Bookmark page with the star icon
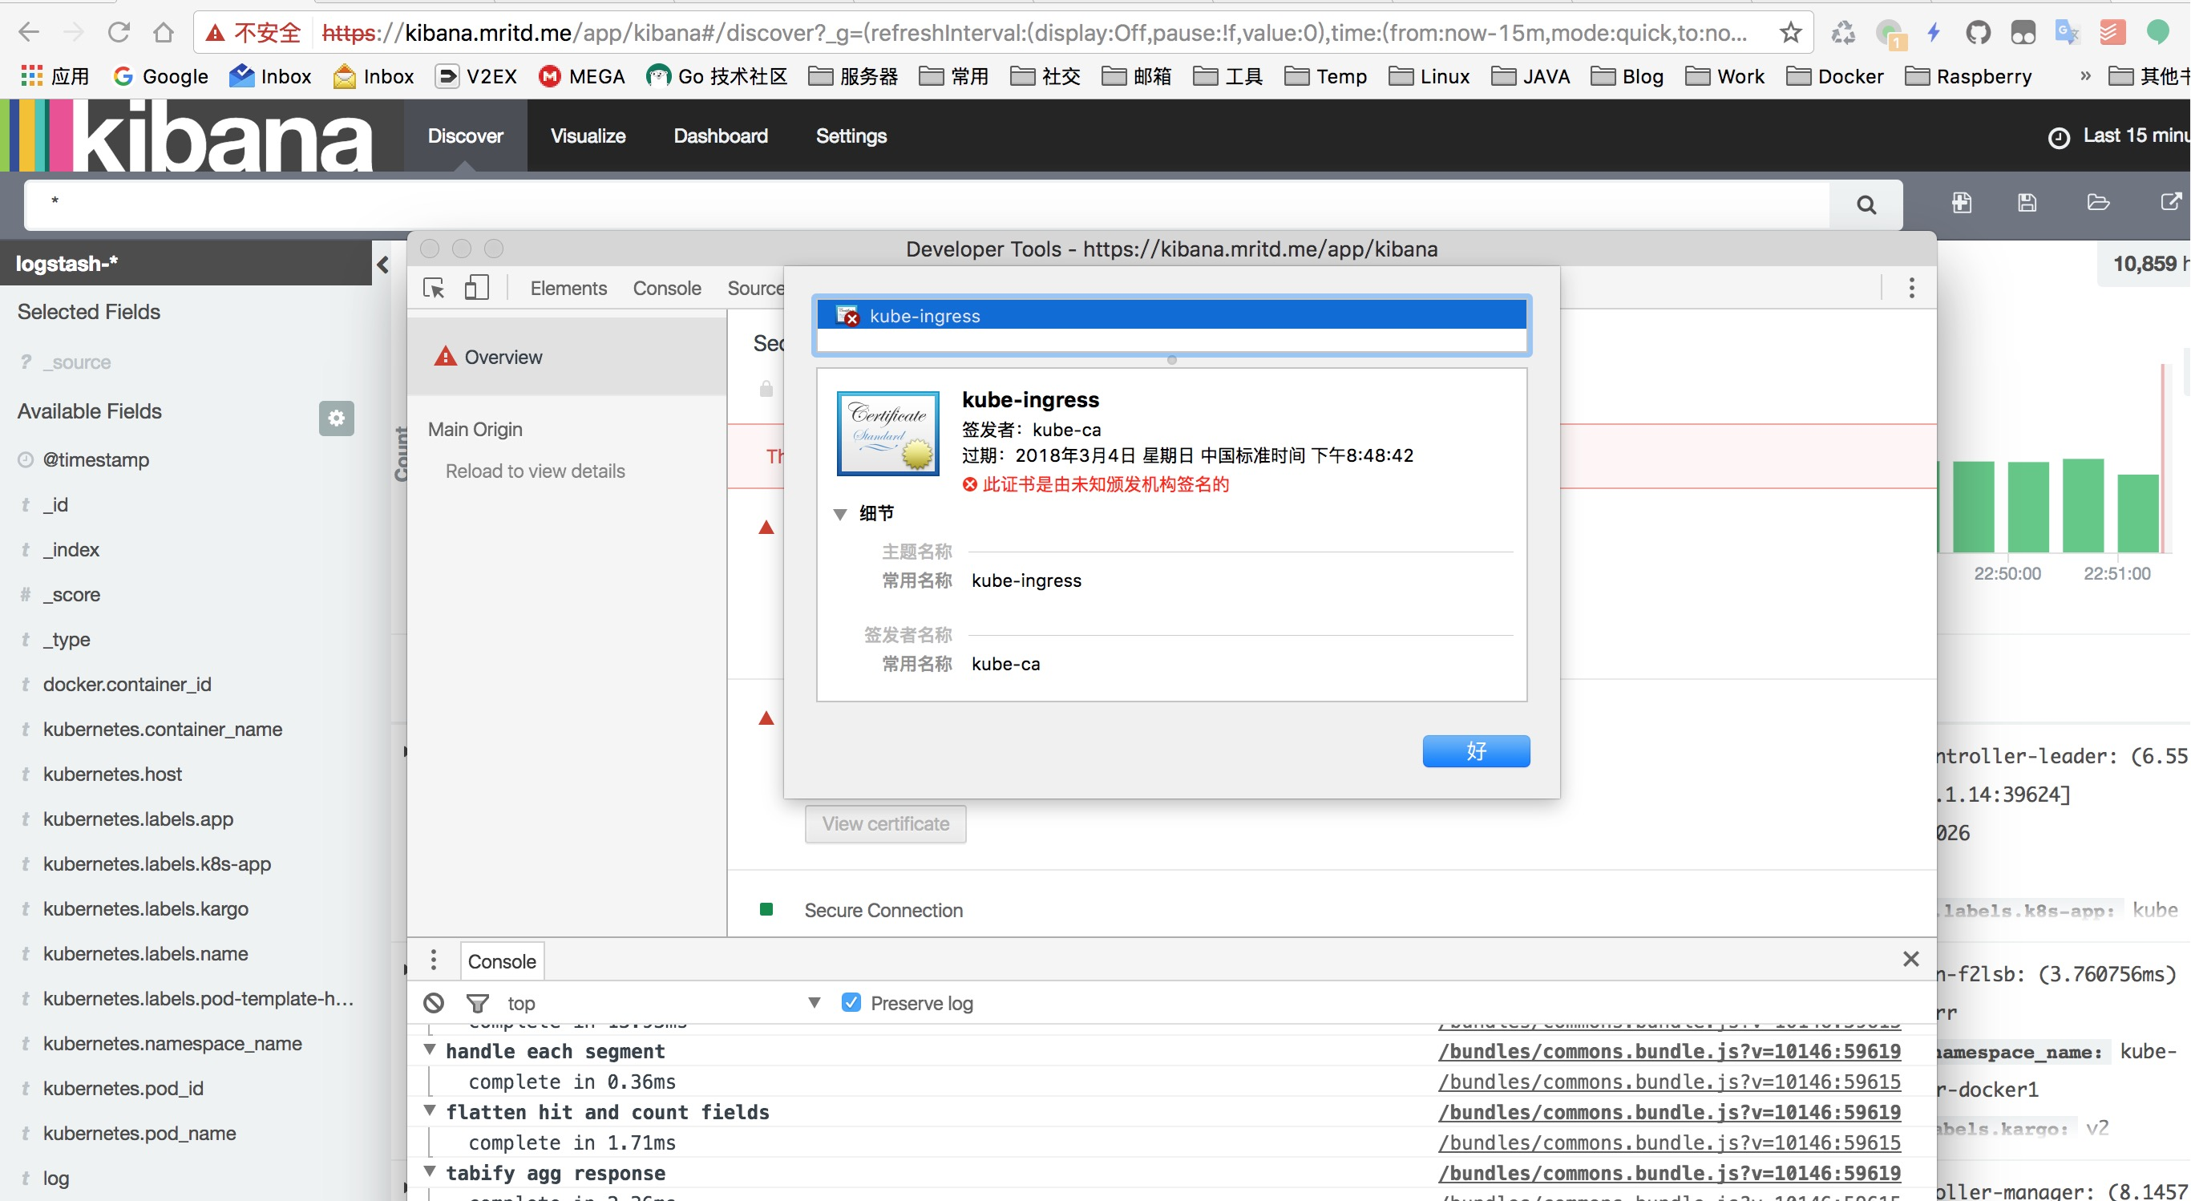This screenshot has width=2191, height=1201. coord(1790,32)
